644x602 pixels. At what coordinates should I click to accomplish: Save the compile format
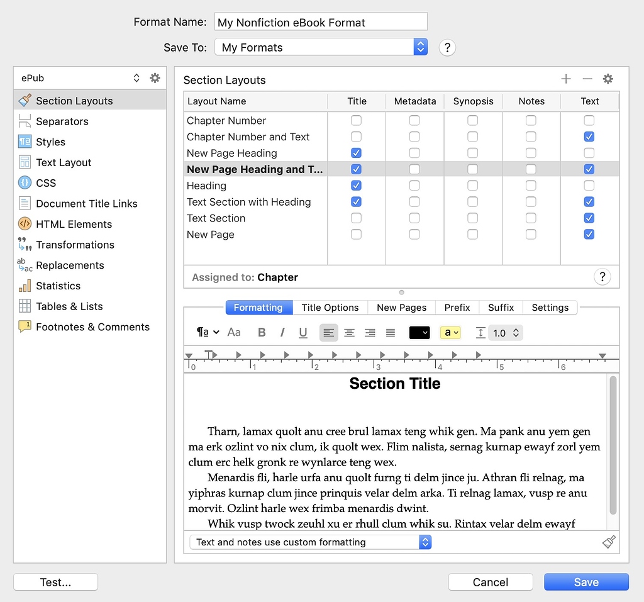click(586, 582)
